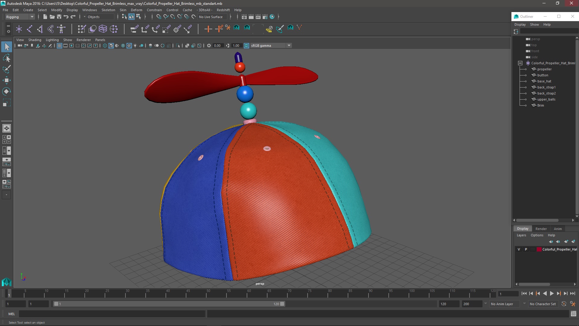Switch to the Render layer tab
The height and width of the screenshot is (326, 579).
tap(541, 229)
